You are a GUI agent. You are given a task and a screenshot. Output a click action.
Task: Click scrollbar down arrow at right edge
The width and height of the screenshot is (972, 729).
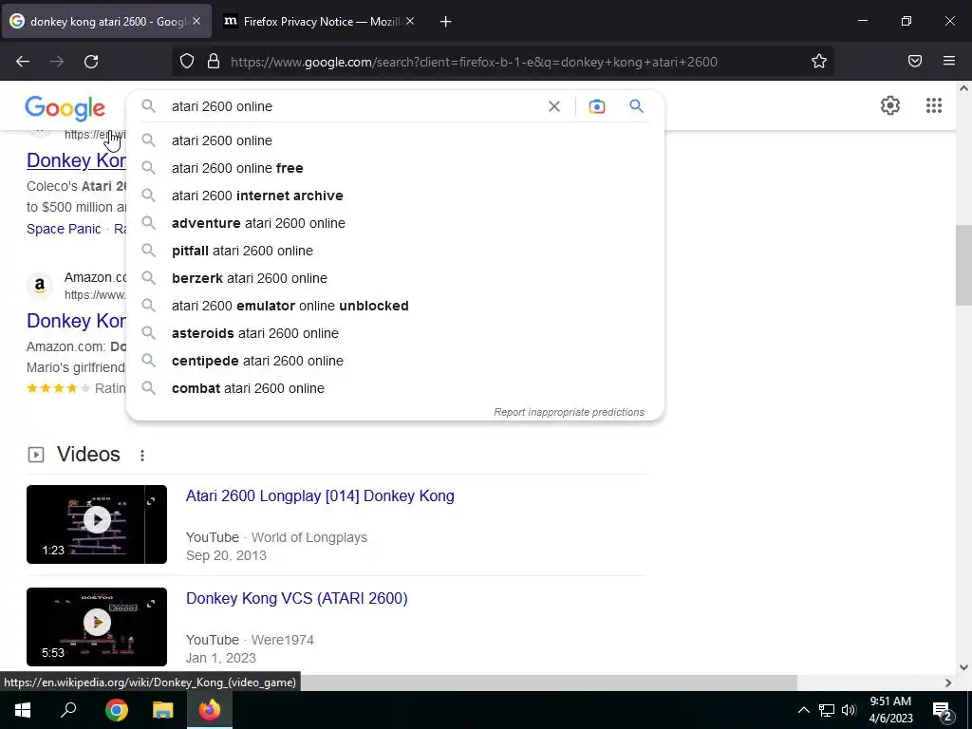pos(963,667)
